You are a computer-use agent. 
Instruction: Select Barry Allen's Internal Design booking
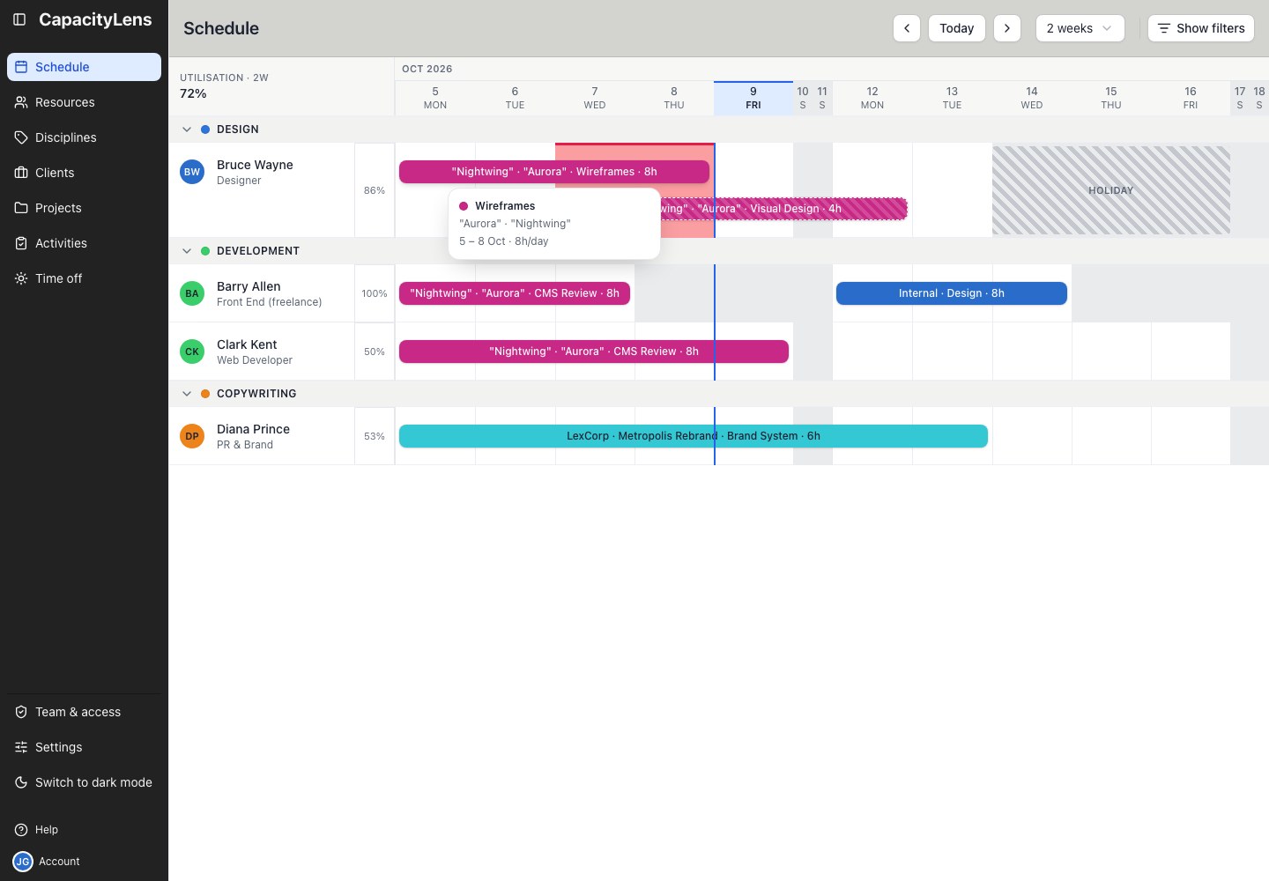(952, 293)
